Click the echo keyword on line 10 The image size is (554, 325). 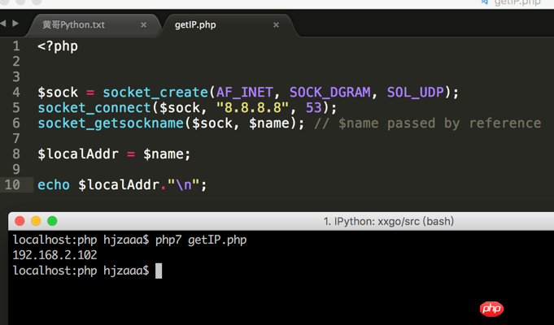54,185
